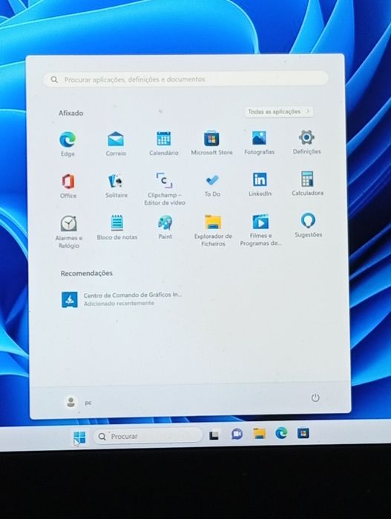This screenshot has width=391, height=519.
Task: Open Explorador de Ficheiros in Start menu
Action: pos(213,231)
